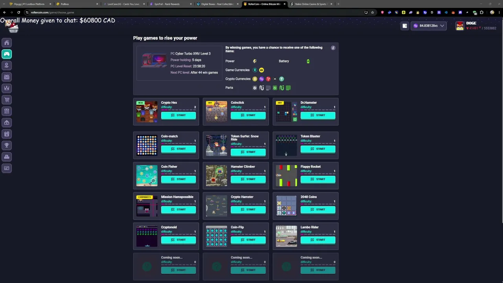
Task: Click the green Tether crypto icon
Action: pyautogui.click(x=281, y=79)
